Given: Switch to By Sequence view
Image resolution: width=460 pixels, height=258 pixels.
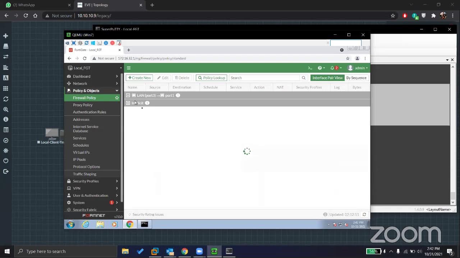Looking at the screenshot, I should coord(356,78).
